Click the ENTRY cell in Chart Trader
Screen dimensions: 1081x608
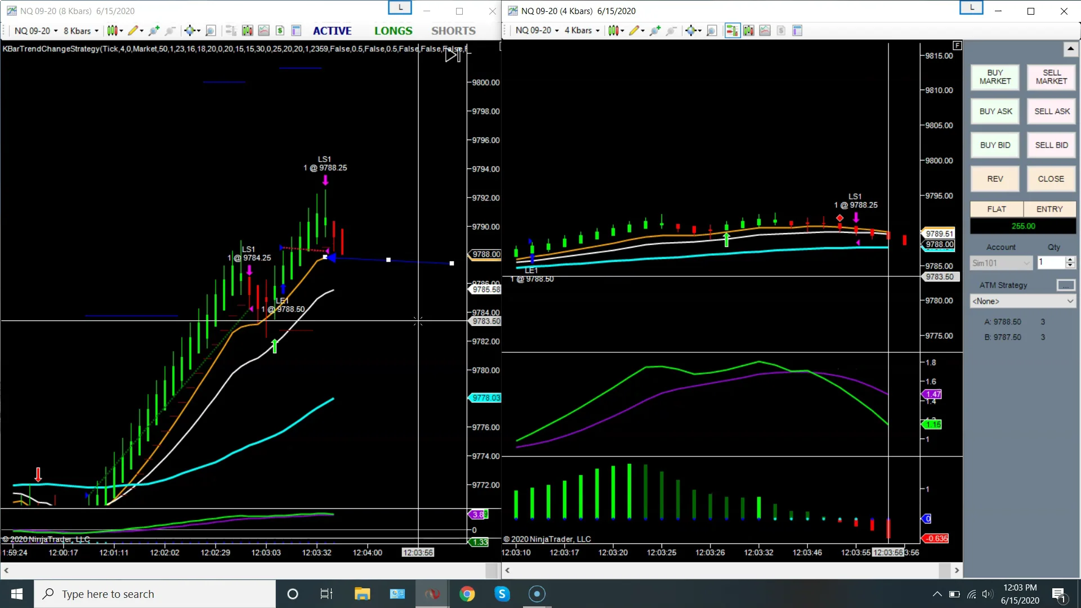pyautogui.click(x=1049, y=209)
